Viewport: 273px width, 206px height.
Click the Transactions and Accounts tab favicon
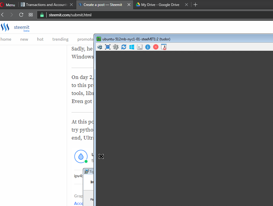(23, 4)
